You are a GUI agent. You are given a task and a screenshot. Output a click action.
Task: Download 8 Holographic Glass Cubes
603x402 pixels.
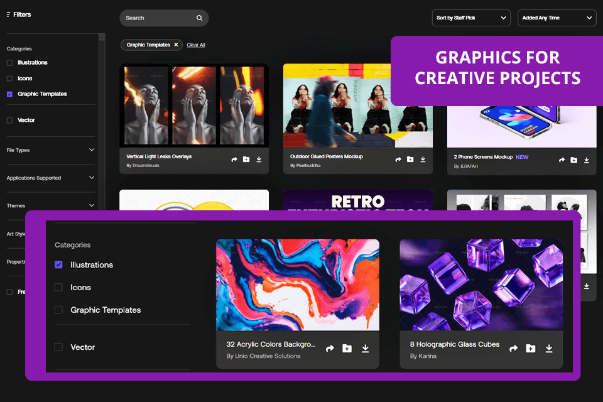[549, 349]
